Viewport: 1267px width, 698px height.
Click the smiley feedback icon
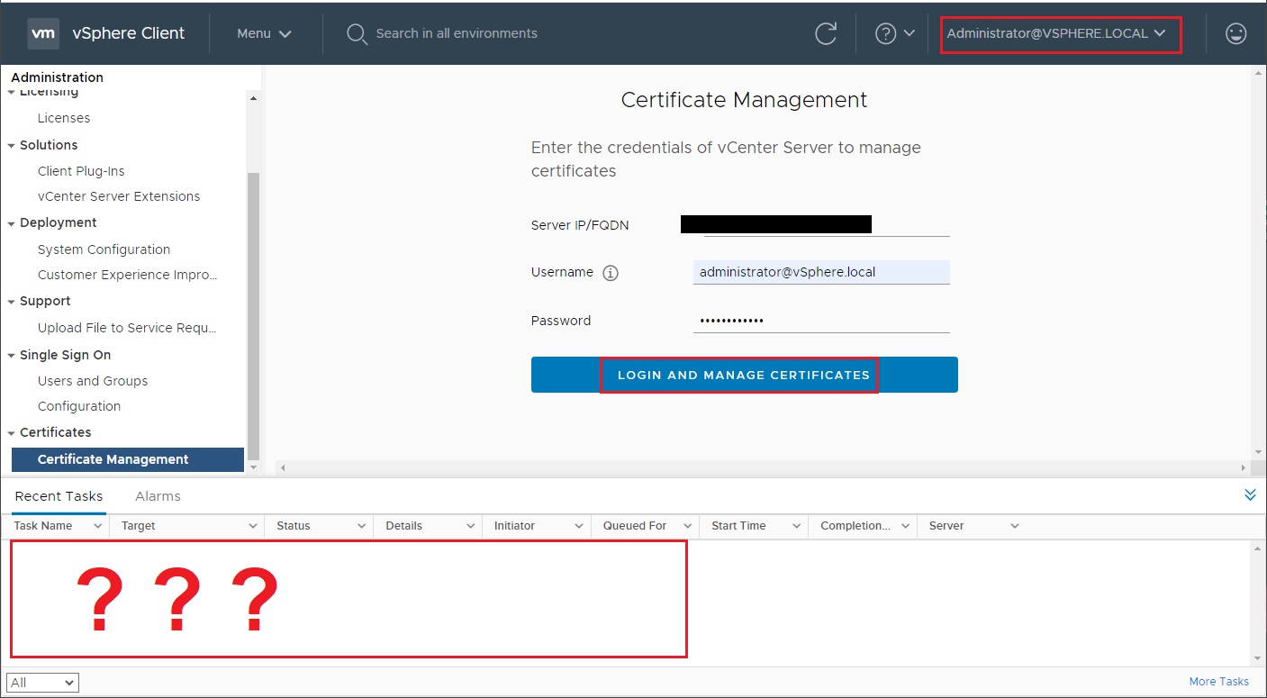click(1236, 33)
